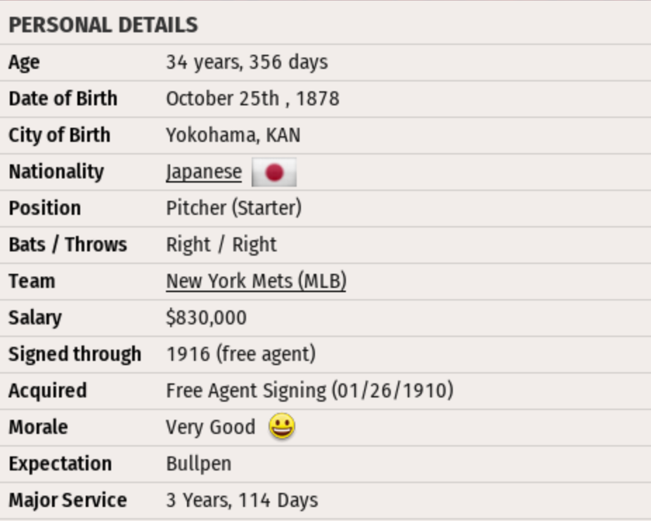Open the New York Mets (MLB) link
The image size is (651, 521).
256,282
